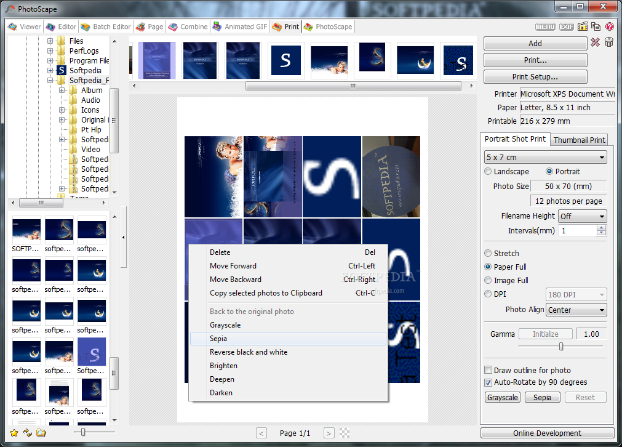622x447 pixels.
Task: Open the 180 DPI dropdown
Action: pos(576,294)
